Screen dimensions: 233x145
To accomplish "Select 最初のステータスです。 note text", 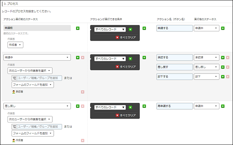I will coord(16,34).
